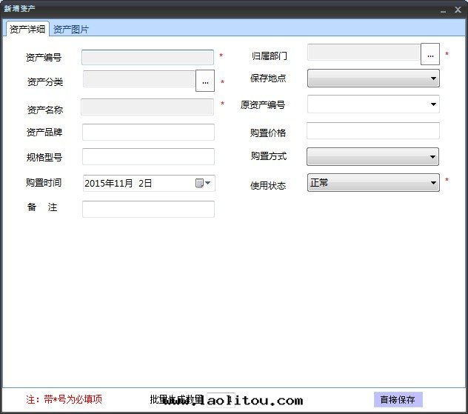Focus the 资产名称 text field

tap(147, 107)
